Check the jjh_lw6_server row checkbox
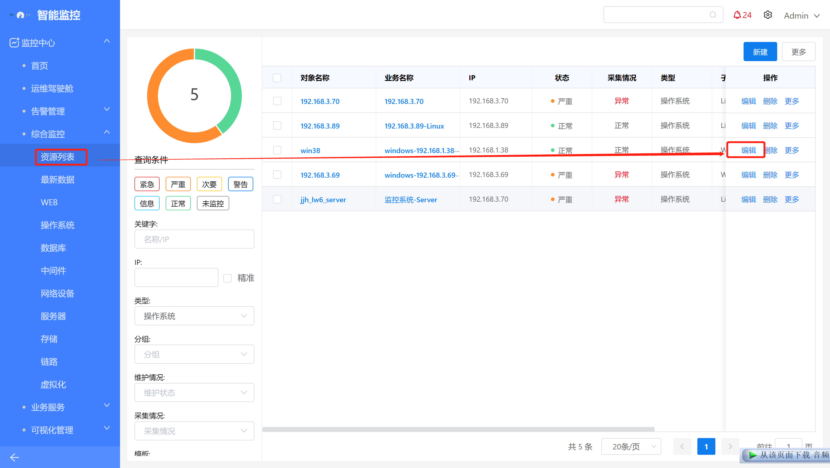 277,200
